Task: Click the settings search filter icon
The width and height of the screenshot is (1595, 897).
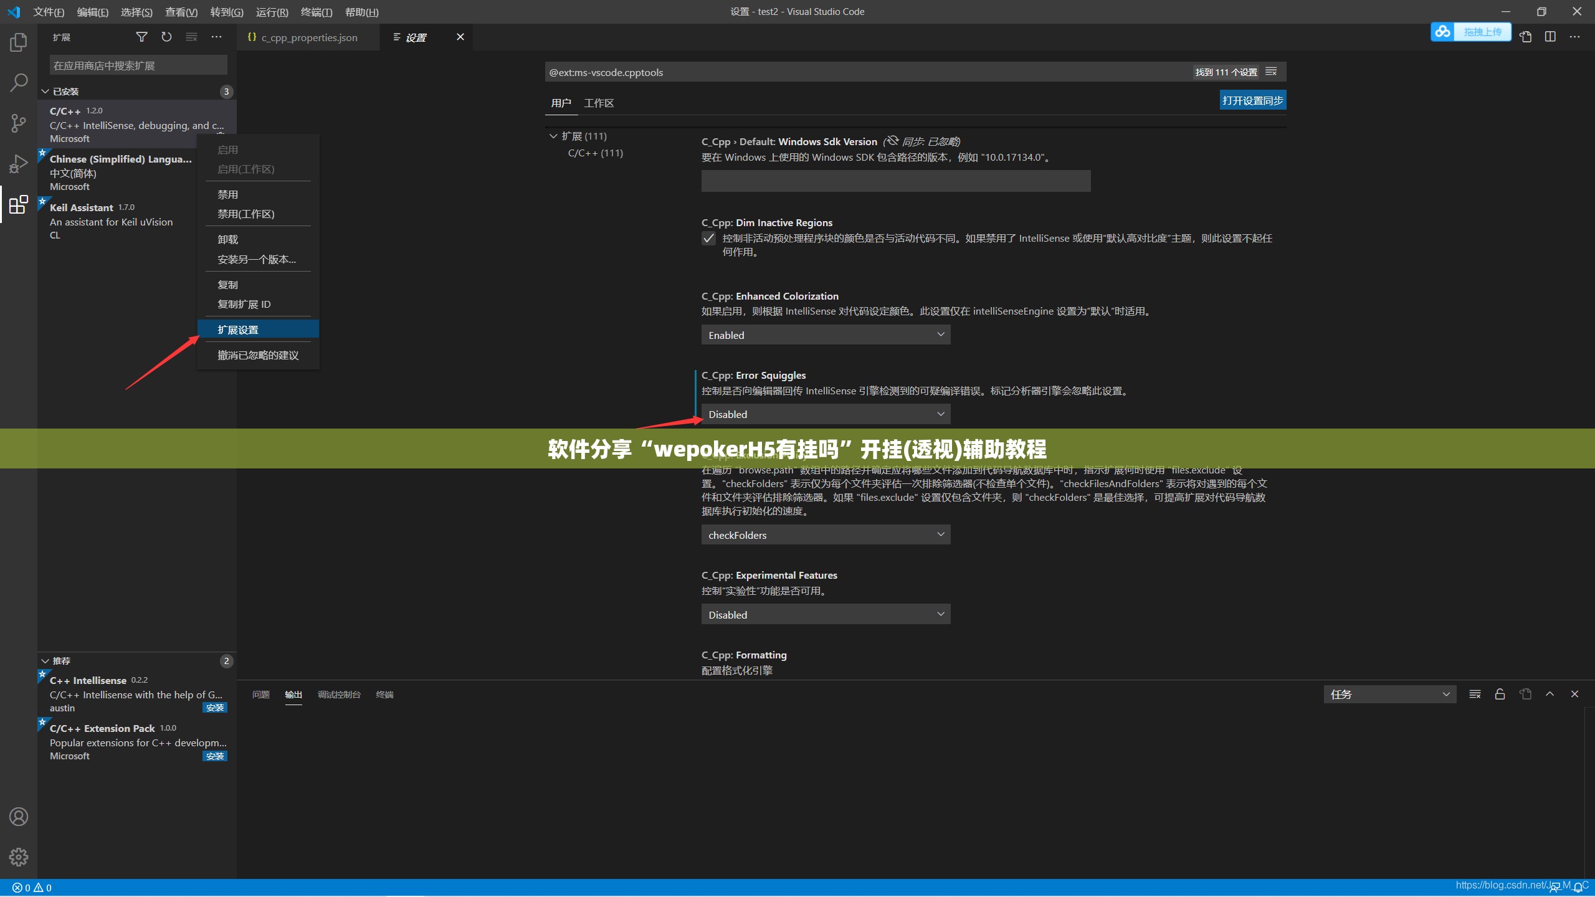Action: coord(1271,72)
